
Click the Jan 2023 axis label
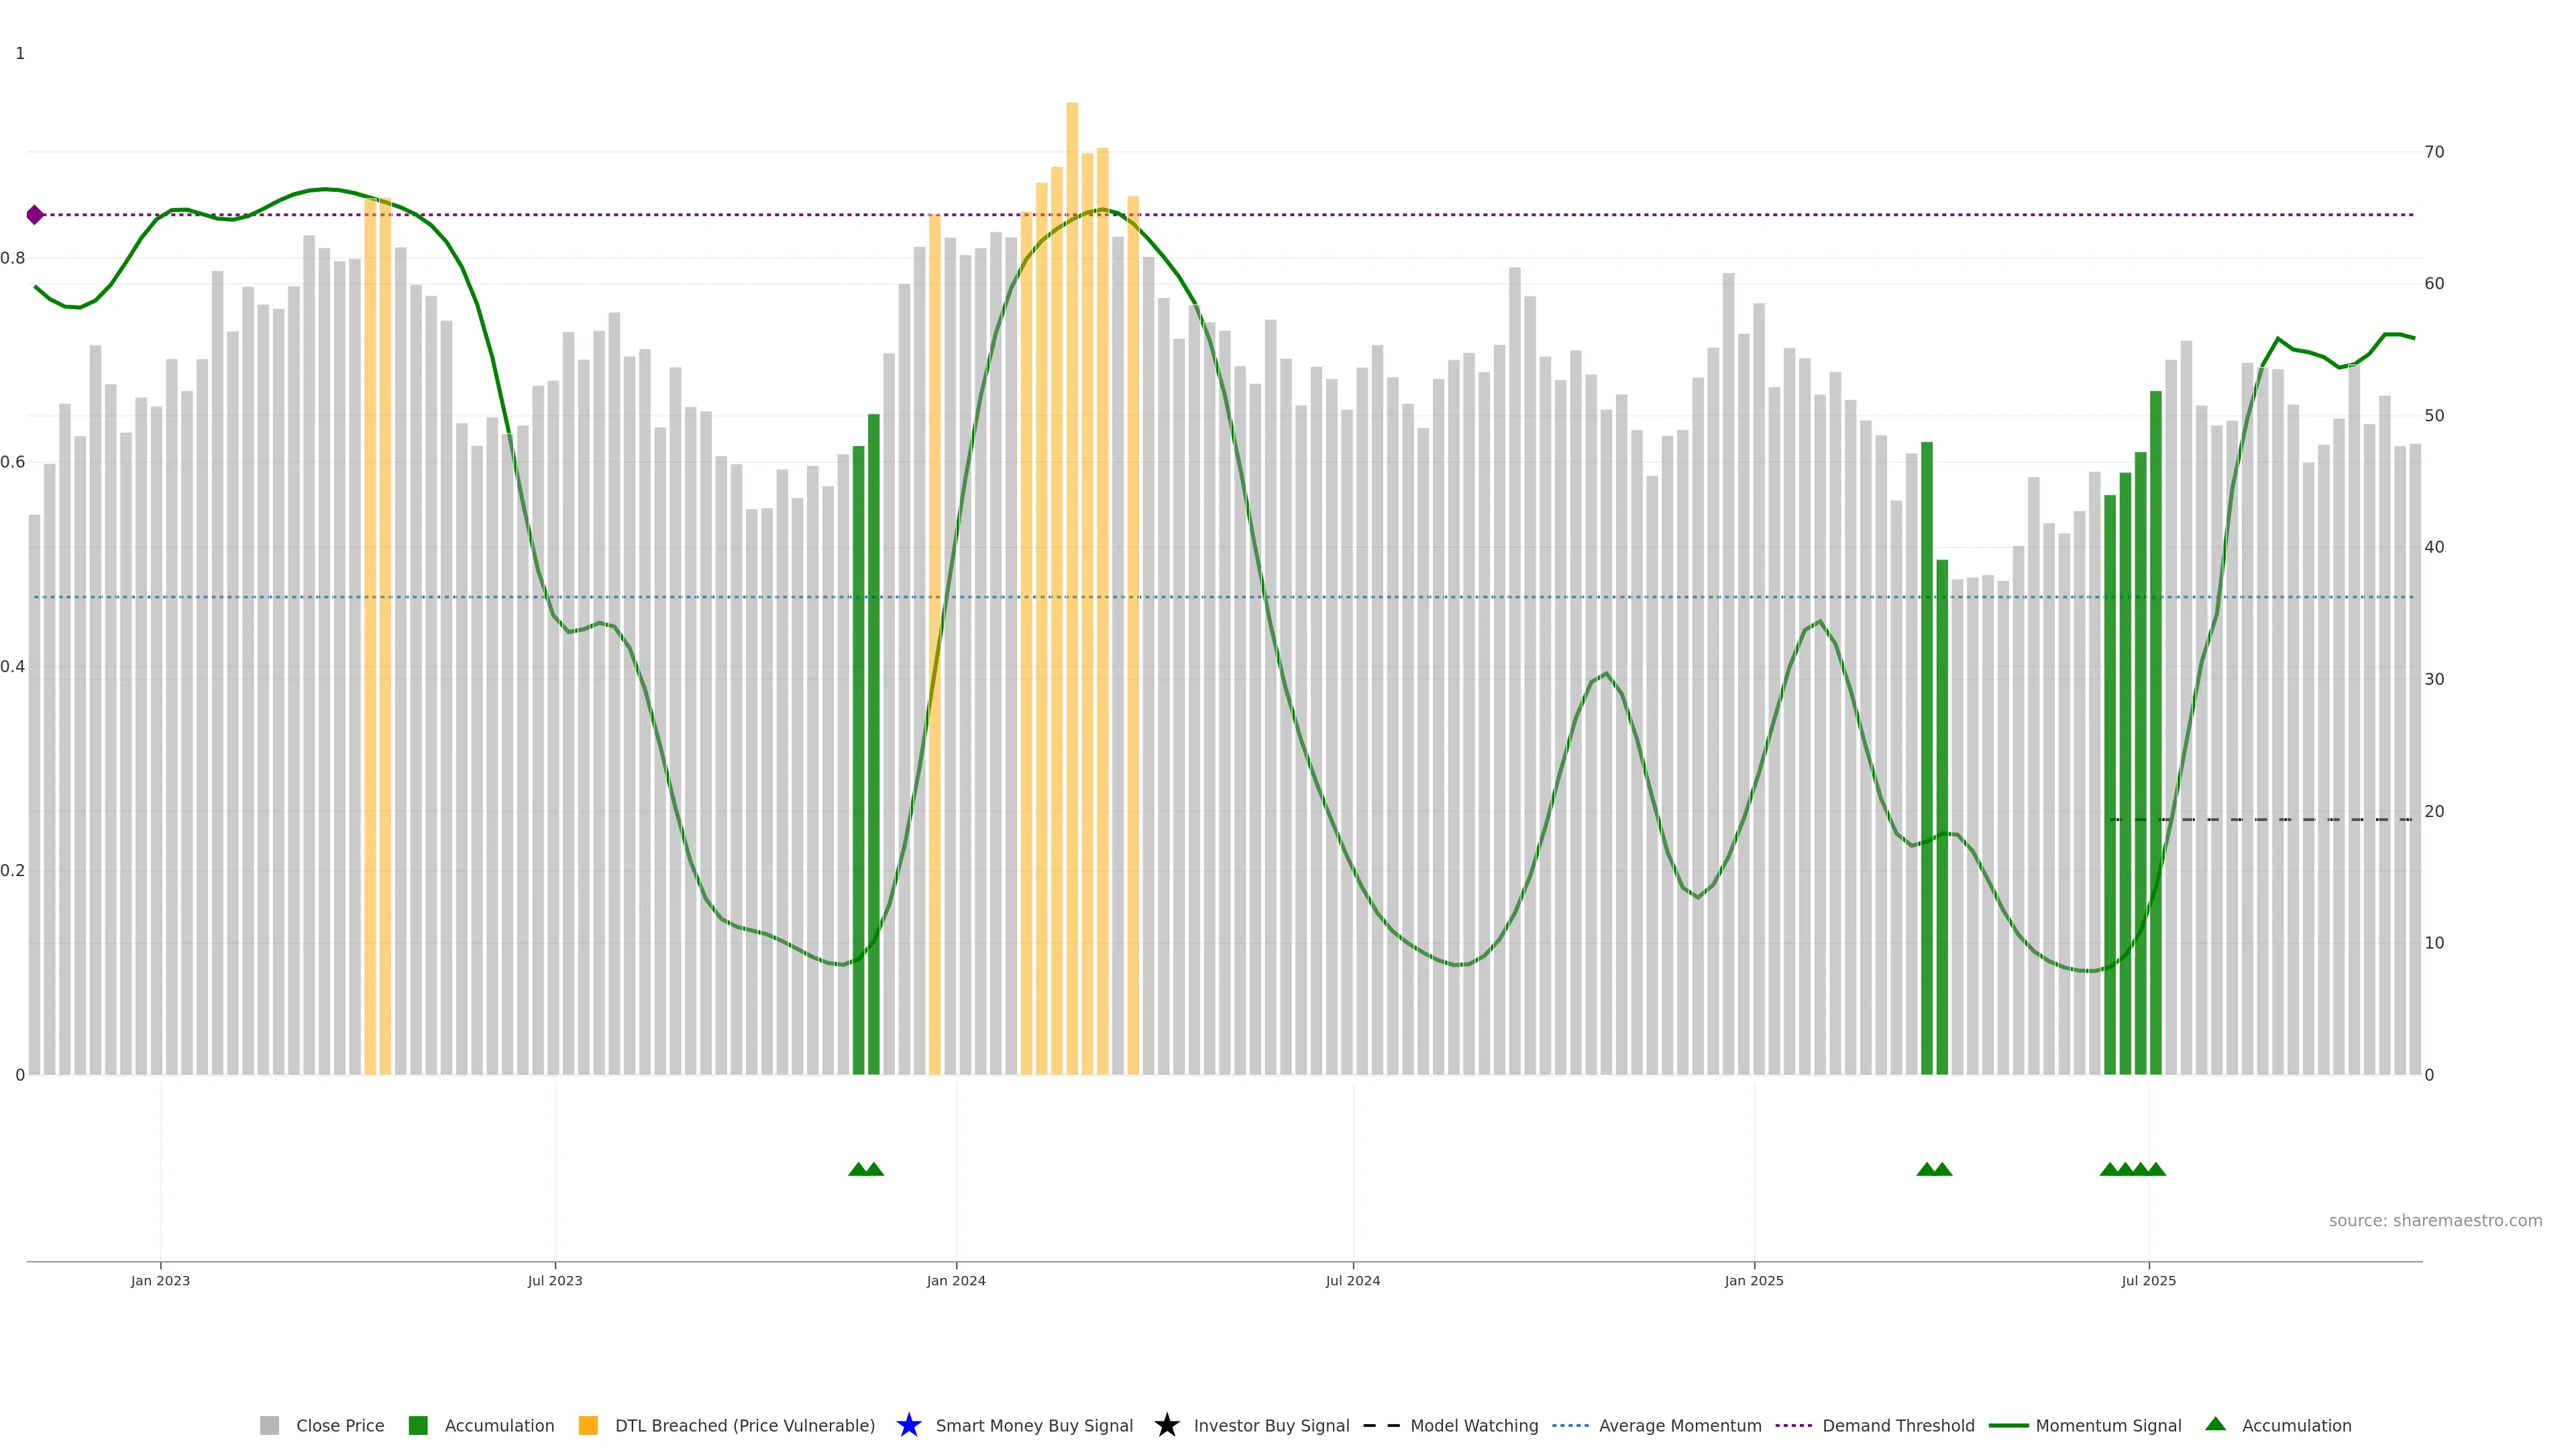(x=160, y=1280)
